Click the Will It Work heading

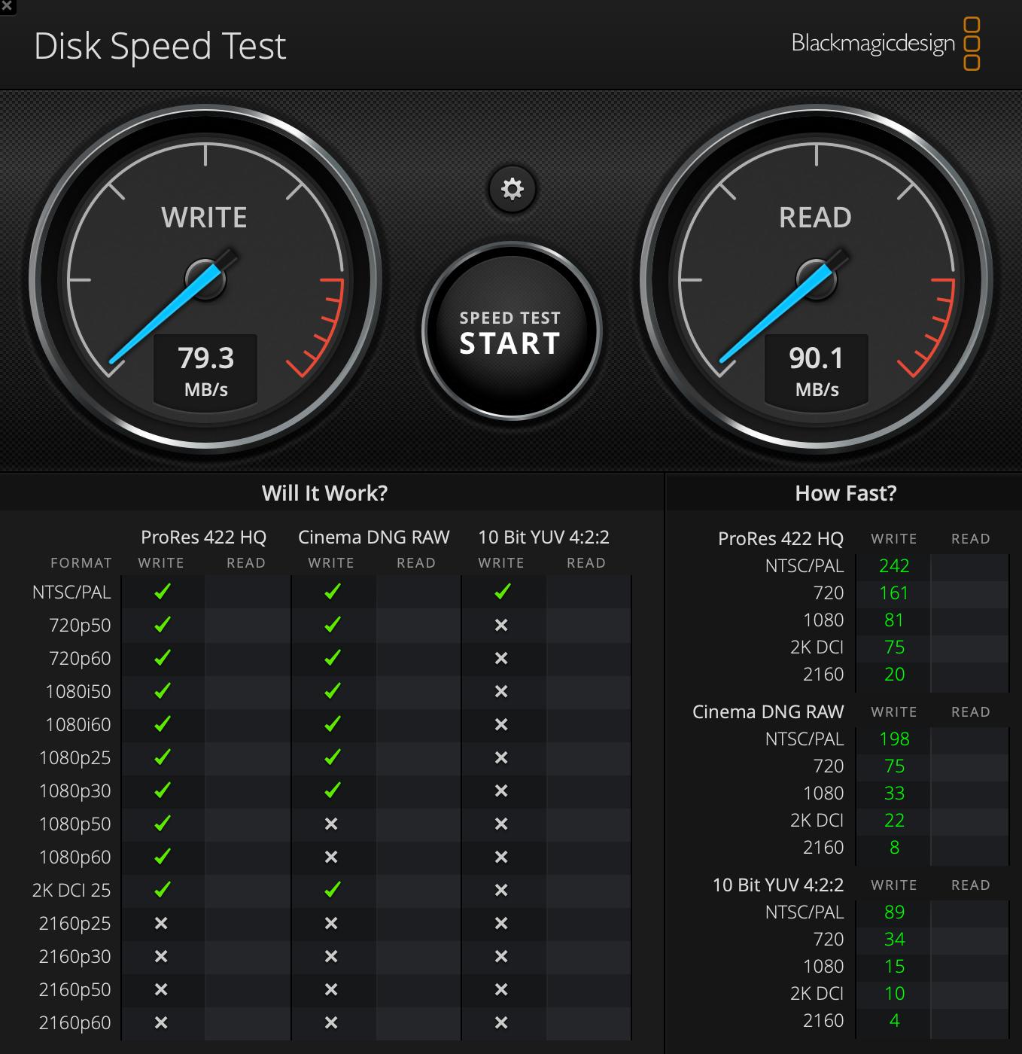pos(325,492)
